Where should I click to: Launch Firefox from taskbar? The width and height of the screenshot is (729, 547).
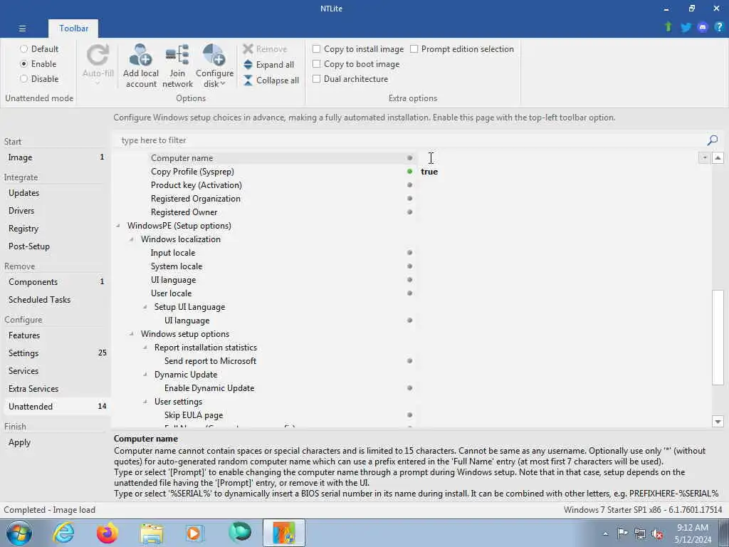tap(107, 533)
